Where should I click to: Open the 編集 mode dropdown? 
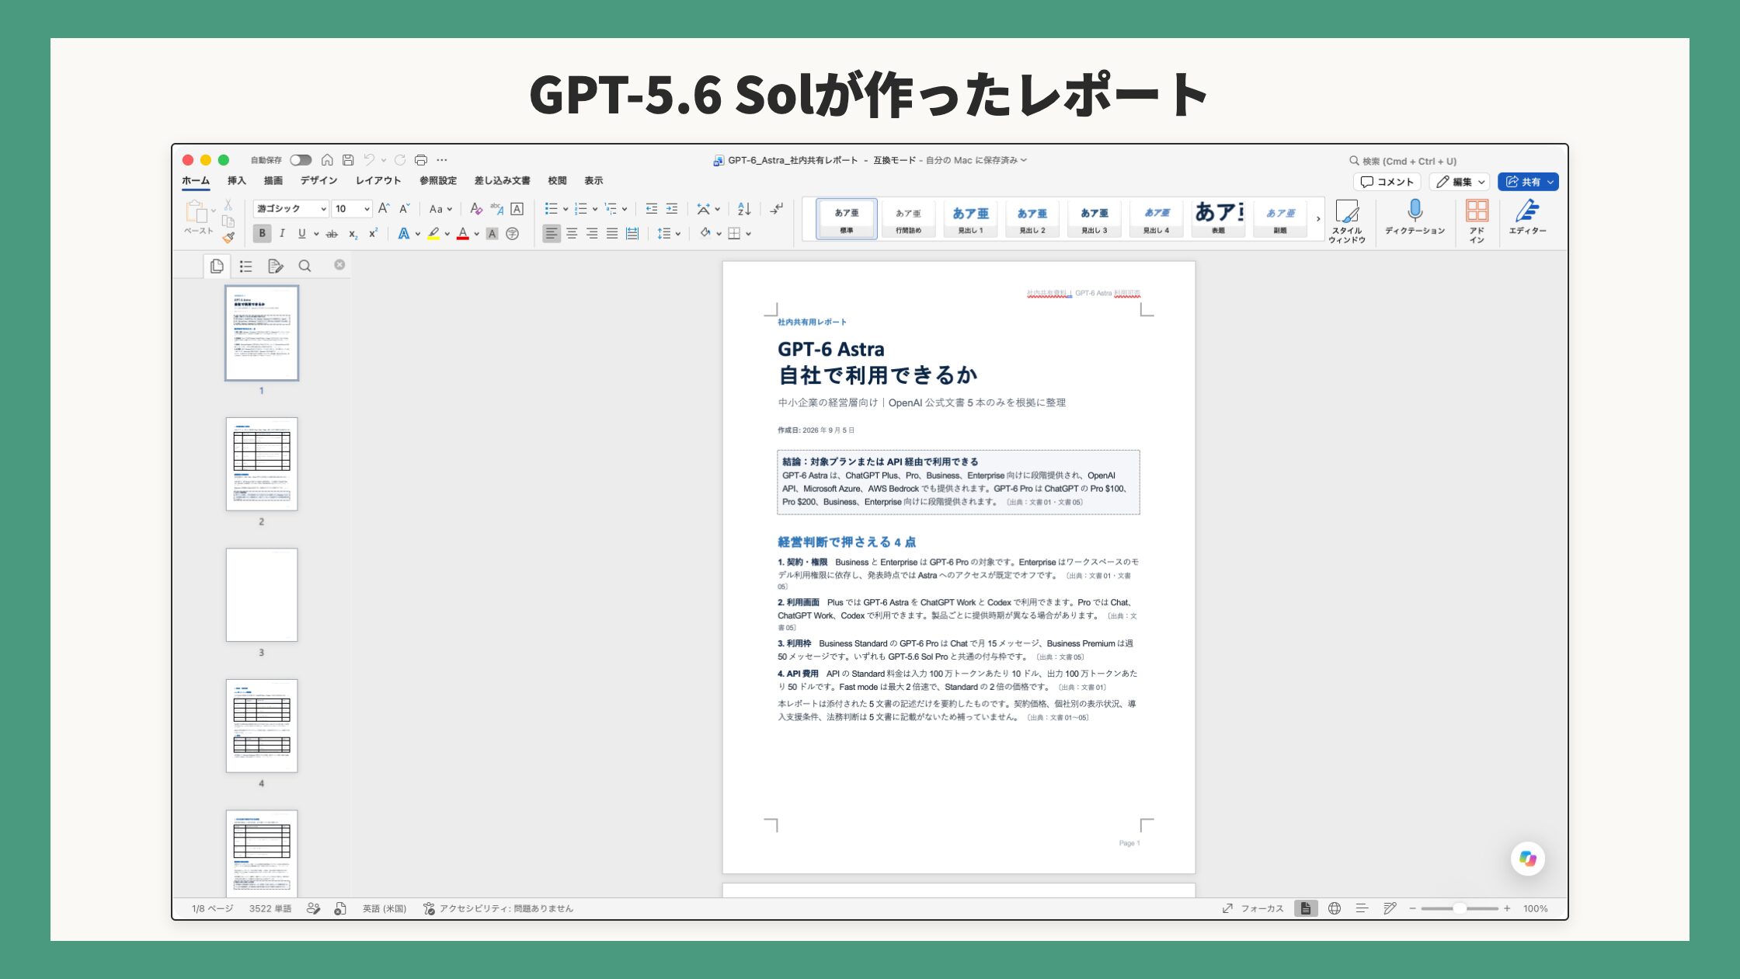click(1460, 182)
